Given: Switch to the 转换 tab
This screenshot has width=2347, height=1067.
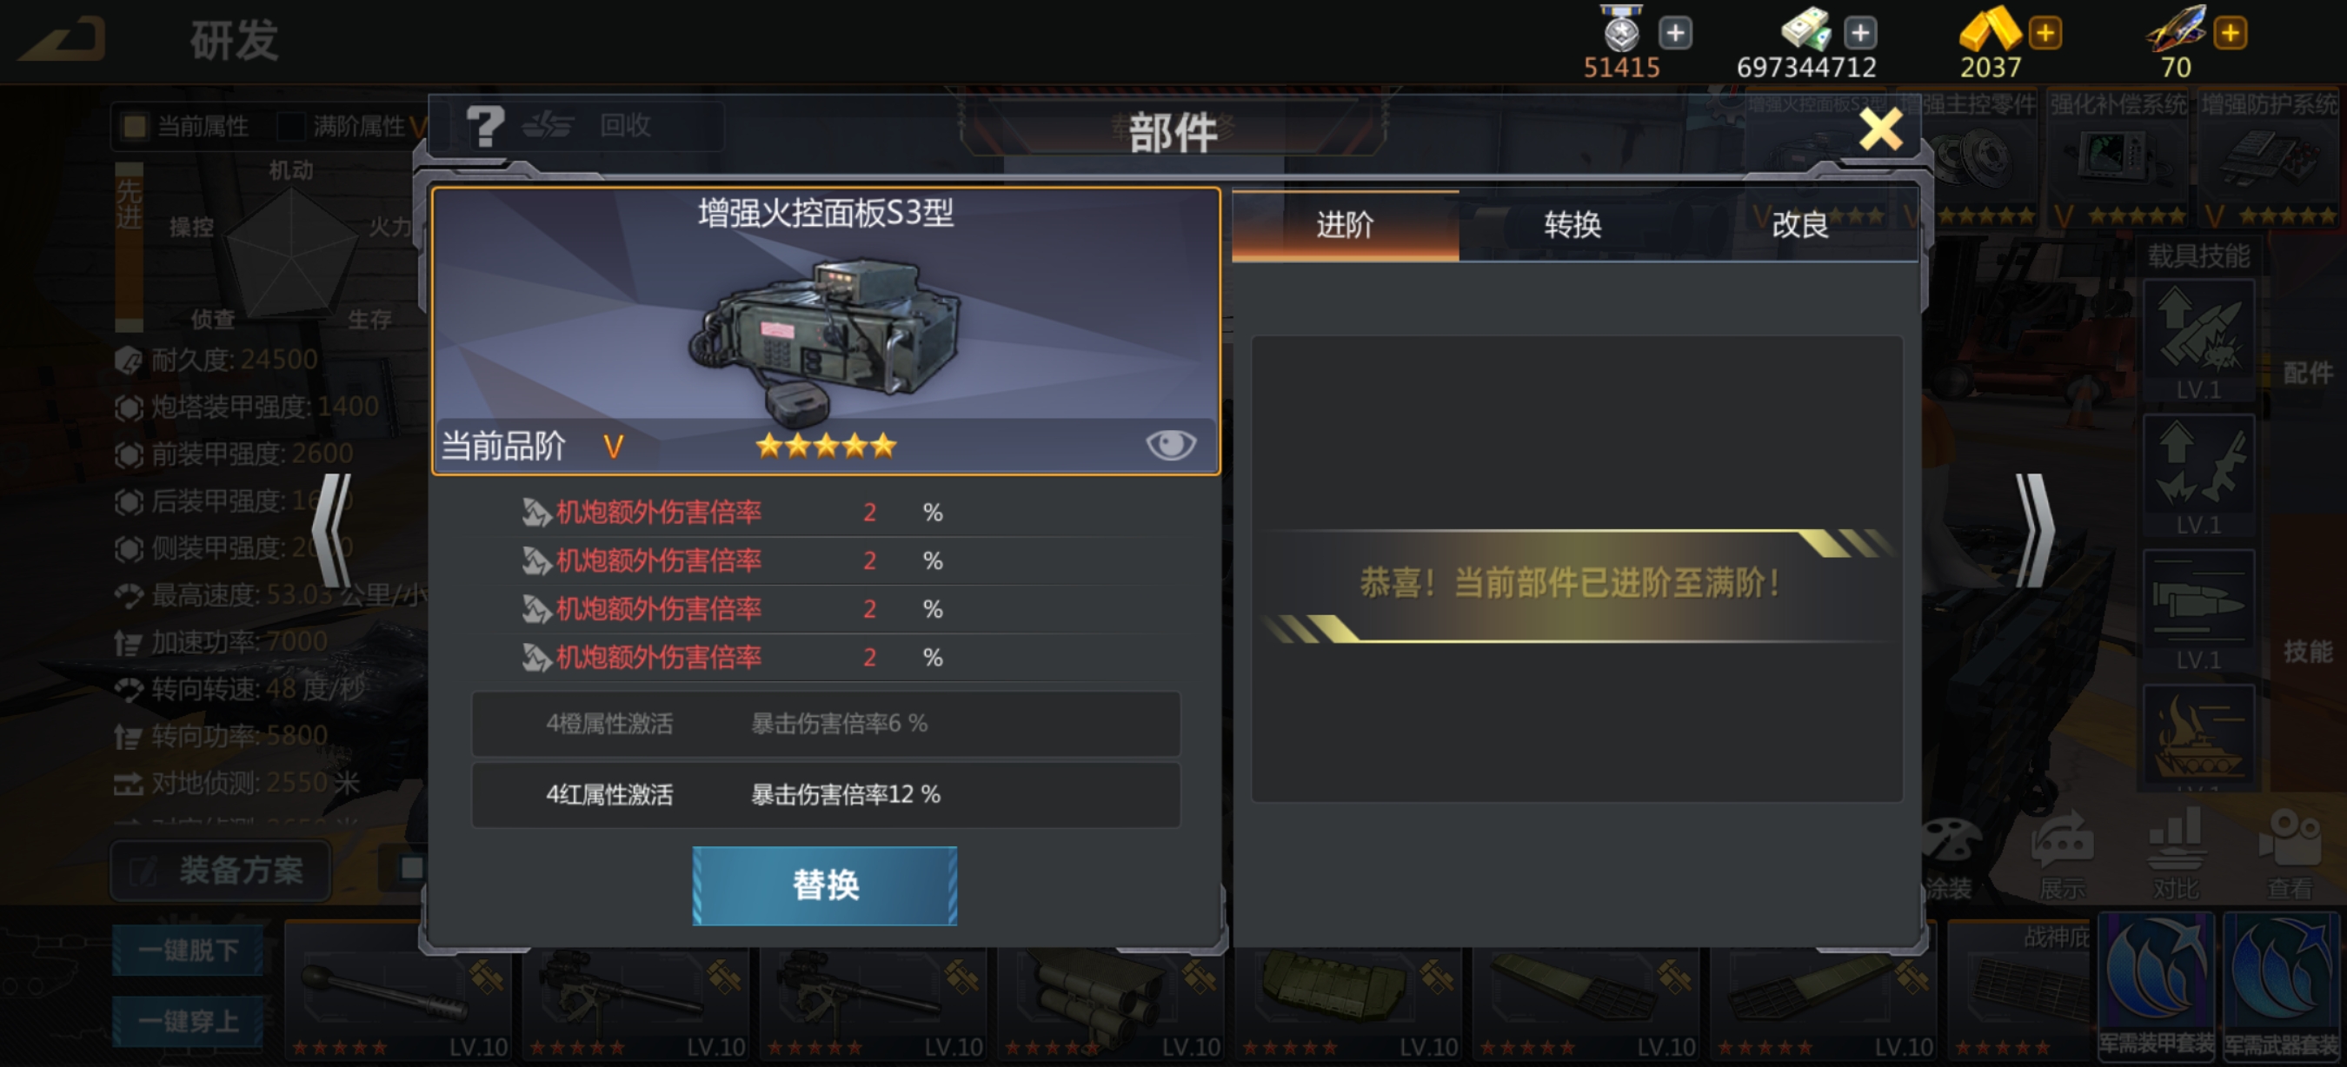Looking at the screenshot, I should click(1572, 225).
